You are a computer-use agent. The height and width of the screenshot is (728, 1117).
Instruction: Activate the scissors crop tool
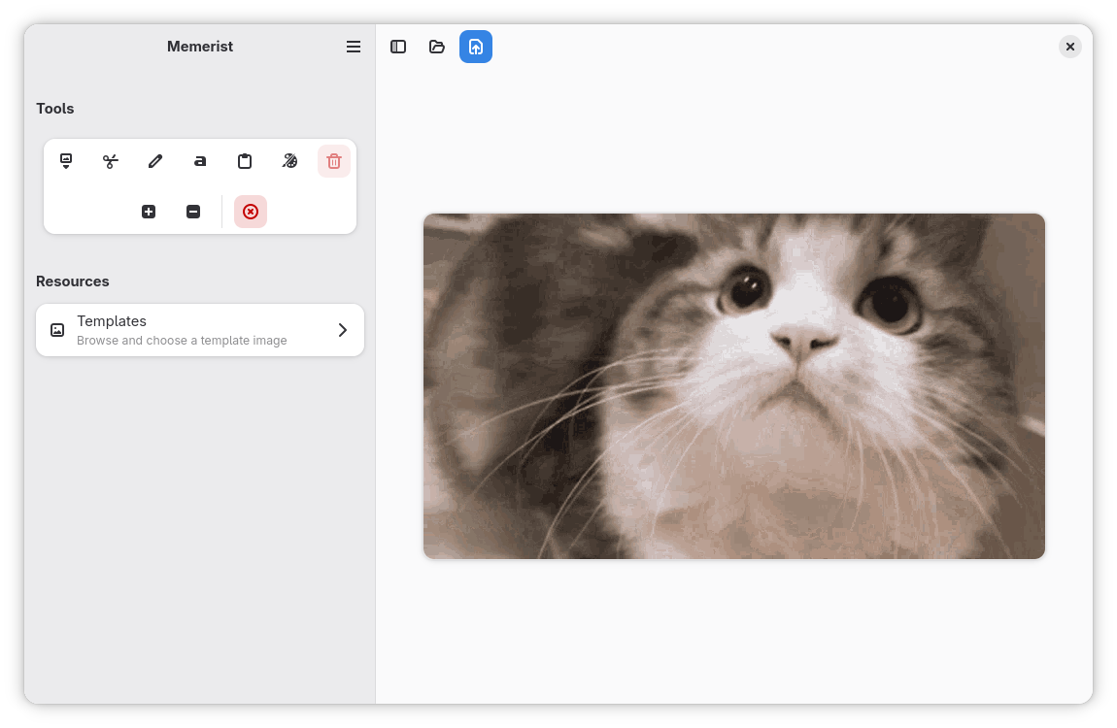click(x=111, y=161)
